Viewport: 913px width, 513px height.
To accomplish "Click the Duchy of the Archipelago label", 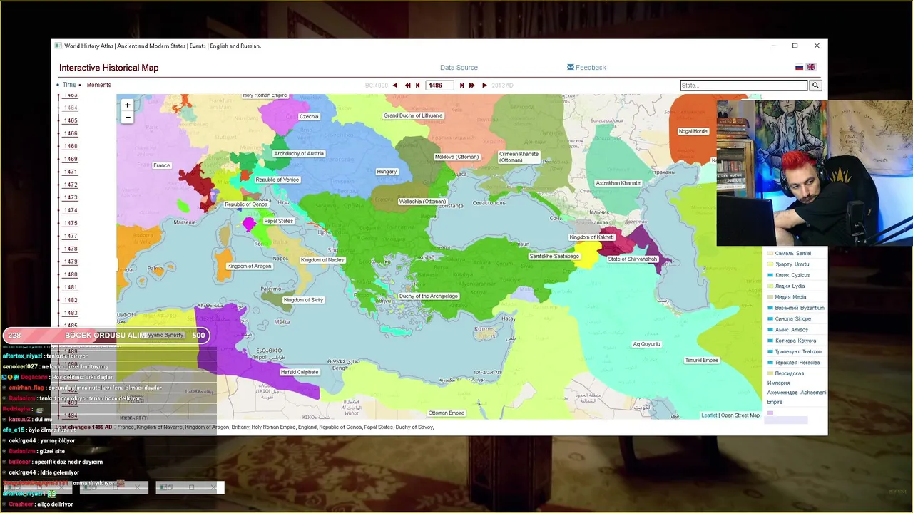I will (428, 296).
